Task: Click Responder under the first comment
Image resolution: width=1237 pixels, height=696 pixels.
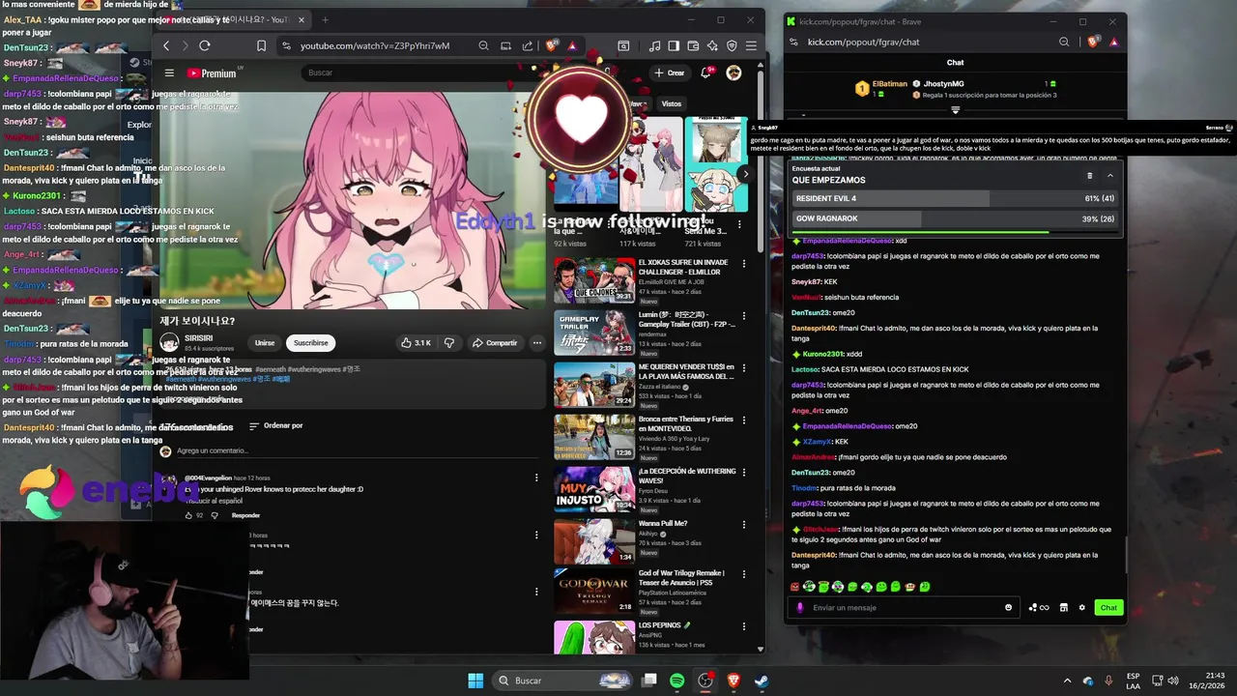Action: coord(245,515)
